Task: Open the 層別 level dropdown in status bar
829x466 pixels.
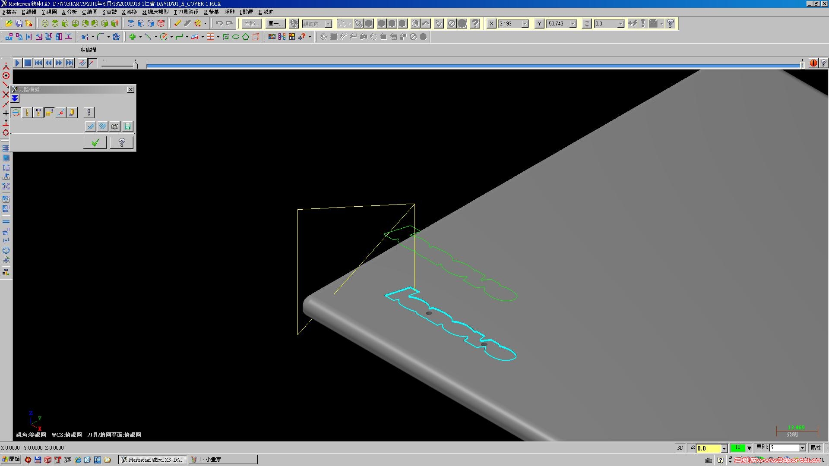Action: pos(802,448)
